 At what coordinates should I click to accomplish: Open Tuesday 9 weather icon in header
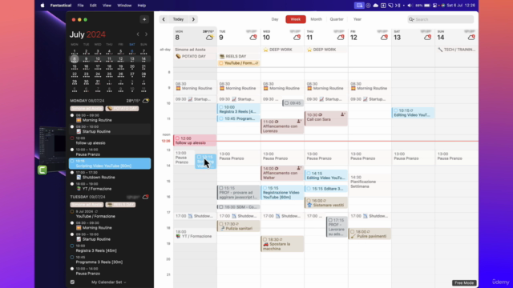tap(253, 38)
